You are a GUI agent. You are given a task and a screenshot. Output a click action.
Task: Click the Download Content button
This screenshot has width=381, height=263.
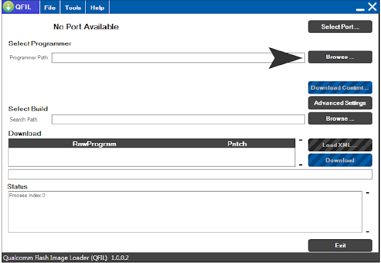point(340,87)
